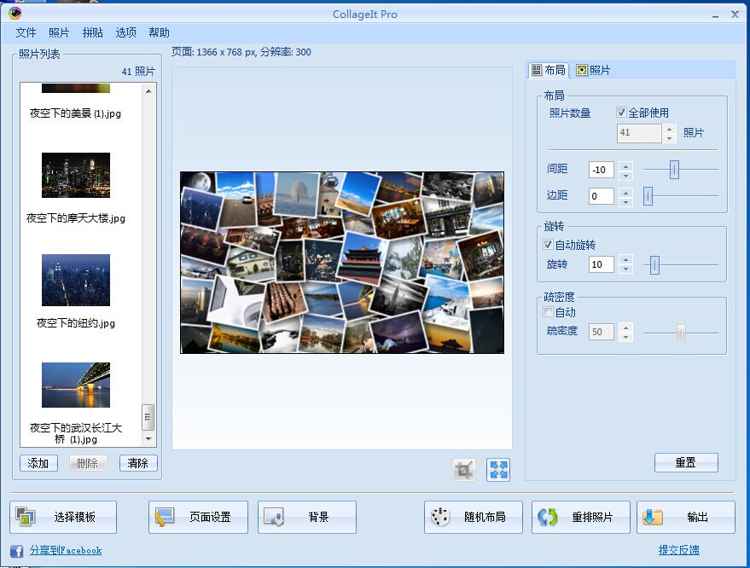Click the 重置 reset button
Viewport: 750px width, 568px height.
[x=685, y=462]
